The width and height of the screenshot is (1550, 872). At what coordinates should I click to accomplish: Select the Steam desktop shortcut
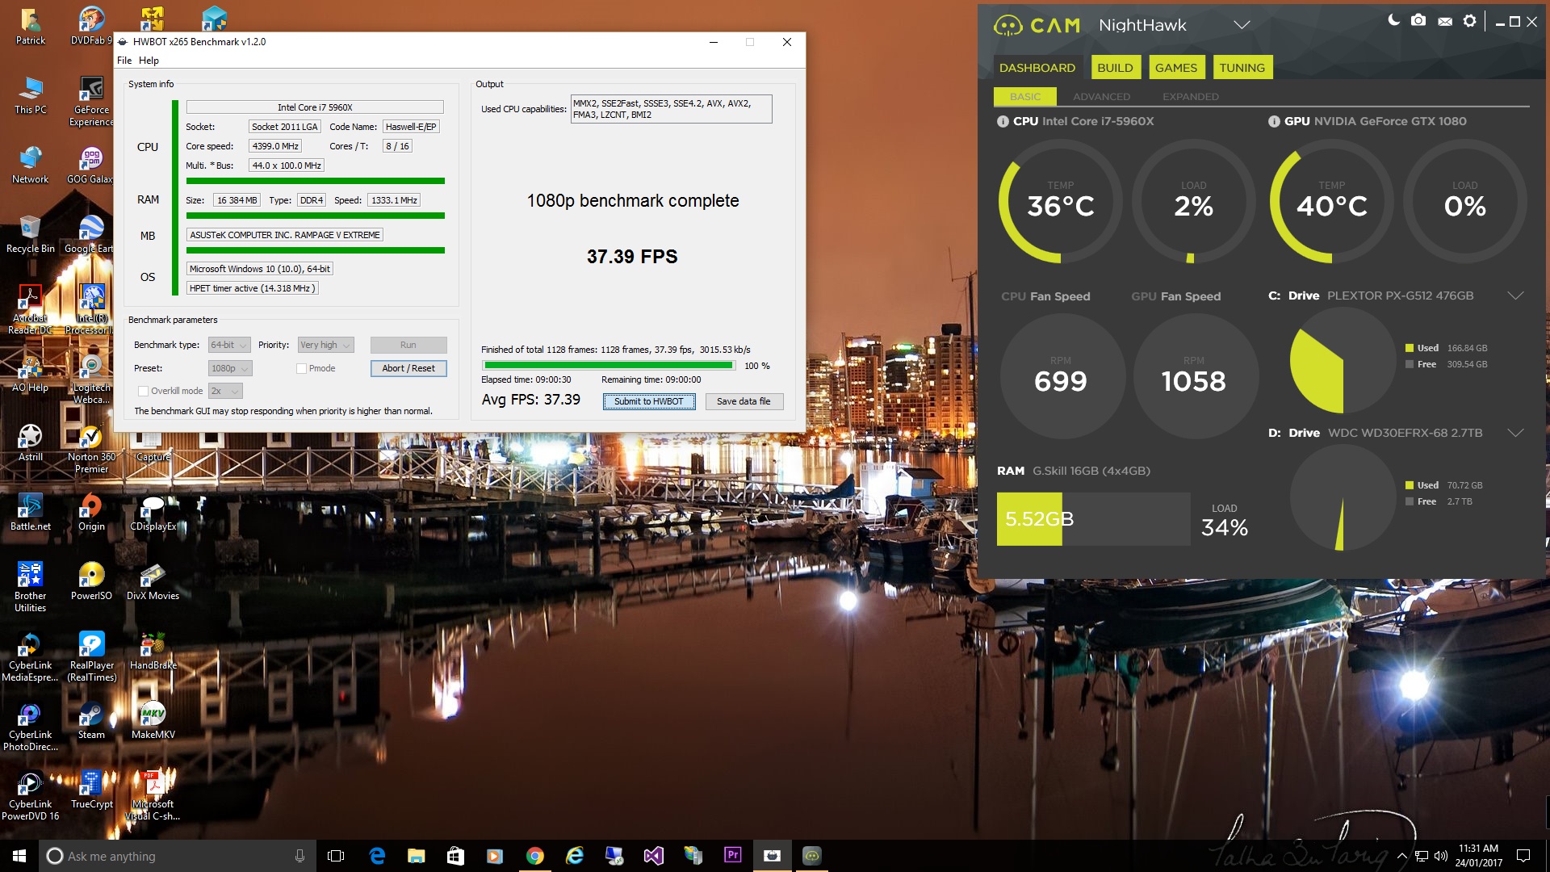pyautogui.click(x=91, y=721)
